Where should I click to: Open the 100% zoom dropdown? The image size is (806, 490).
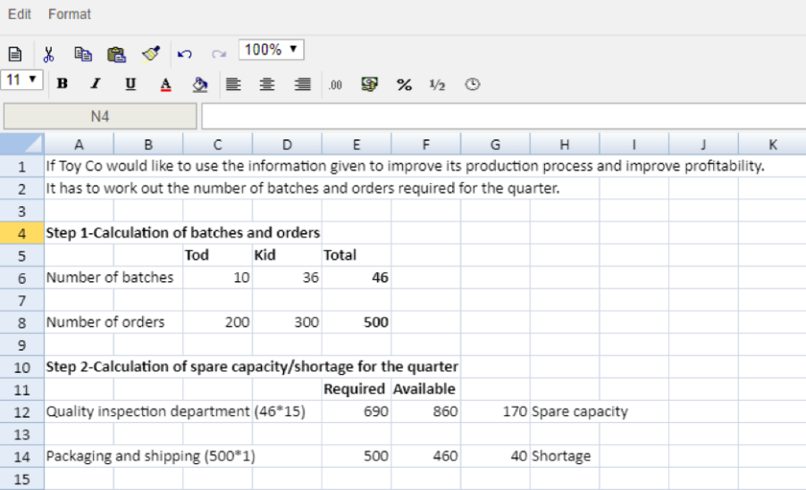click(x=272, y=50)
